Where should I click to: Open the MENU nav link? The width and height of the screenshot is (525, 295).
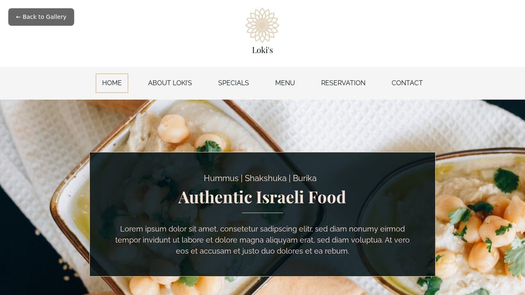(x=285, y=83)
